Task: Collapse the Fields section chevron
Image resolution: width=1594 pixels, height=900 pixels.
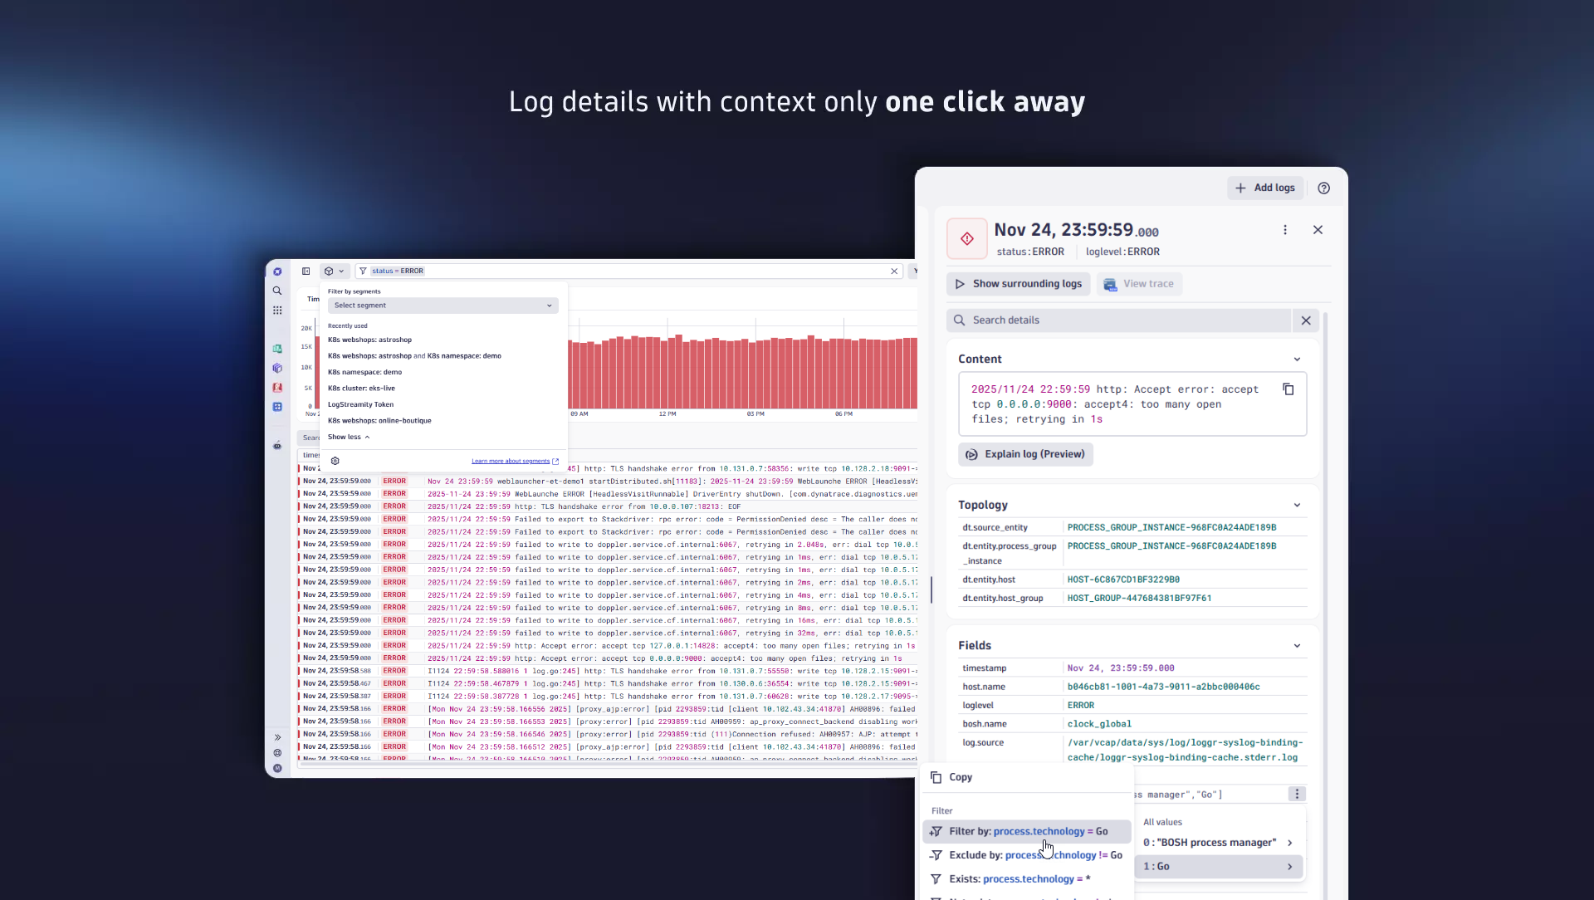Action: pos(1297,645)
